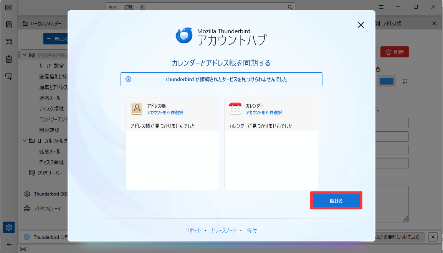
Task: Open the Tasks space icon
Action: tap(8, 59)
